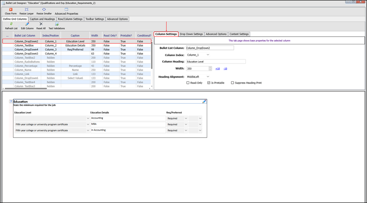Click the grid's vertical scrollbar
Image resolution: width=367 pixels, height=203 pixels.
tap(152, 56)
